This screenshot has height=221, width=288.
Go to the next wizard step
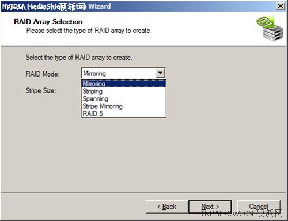[x=210, y=207]
